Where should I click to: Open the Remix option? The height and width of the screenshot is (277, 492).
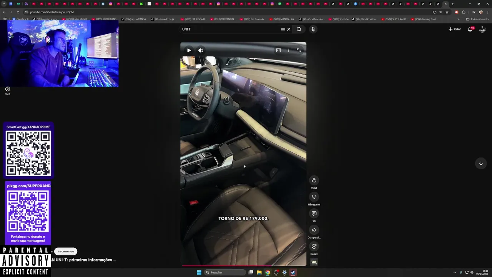(x=314, y=247)
